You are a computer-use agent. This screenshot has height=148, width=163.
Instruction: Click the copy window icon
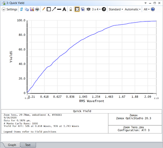26,9
